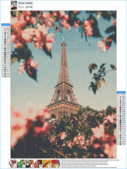Screen dimensions: 127x169
Task: Click color code 814 in left Color List
Action: tap(8, 40)
